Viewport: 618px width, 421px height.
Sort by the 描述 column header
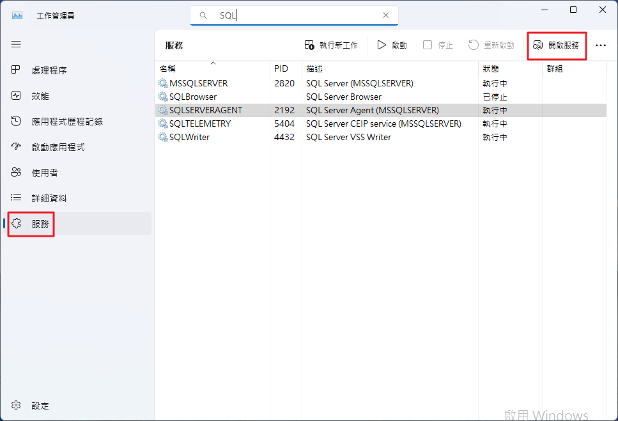390,68
